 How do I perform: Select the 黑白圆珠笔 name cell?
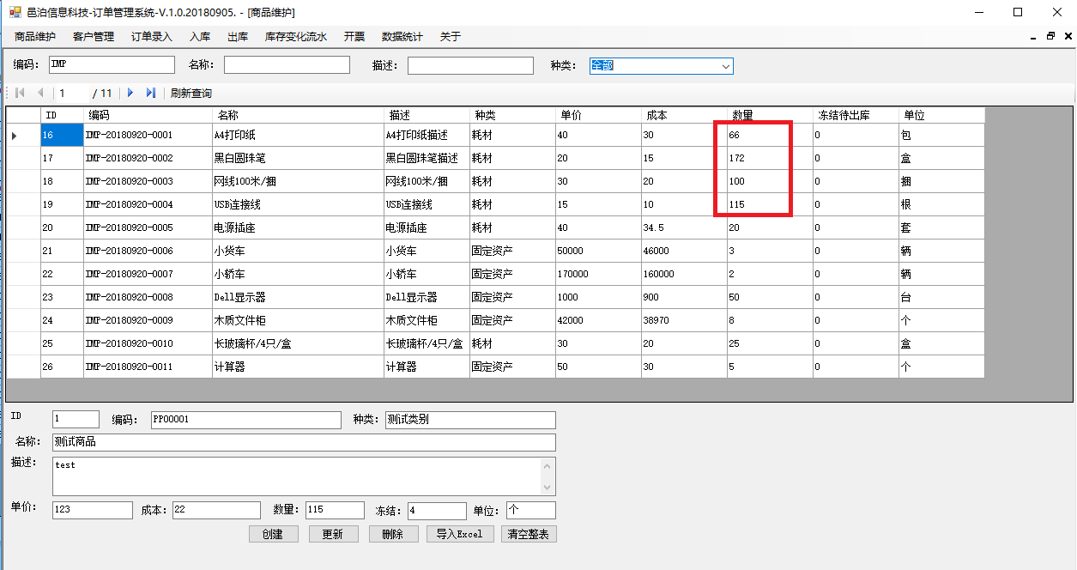click(x=298, y=158)
